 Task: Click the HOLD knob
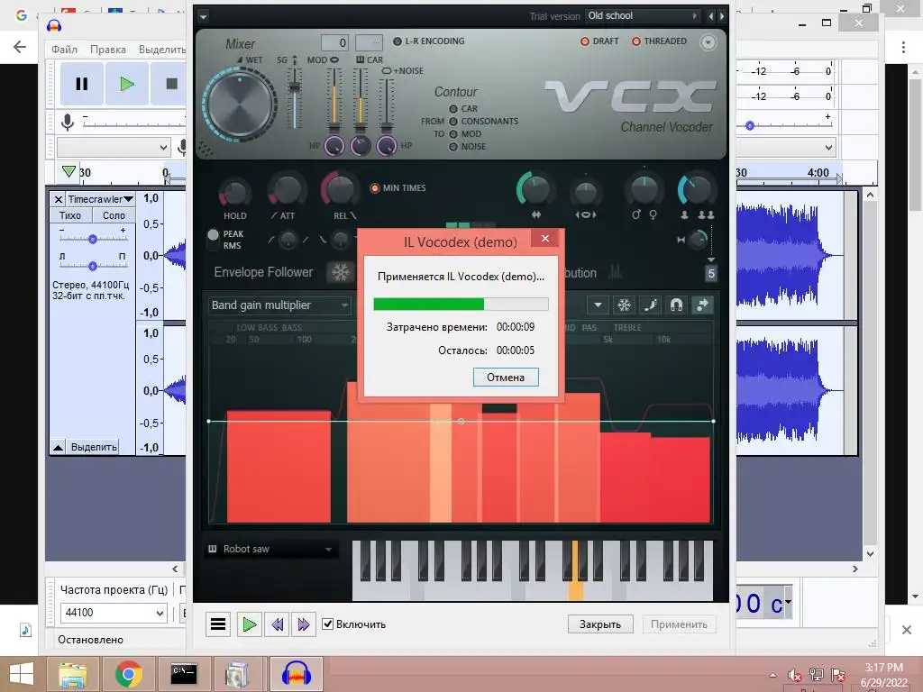click(234, 193)
